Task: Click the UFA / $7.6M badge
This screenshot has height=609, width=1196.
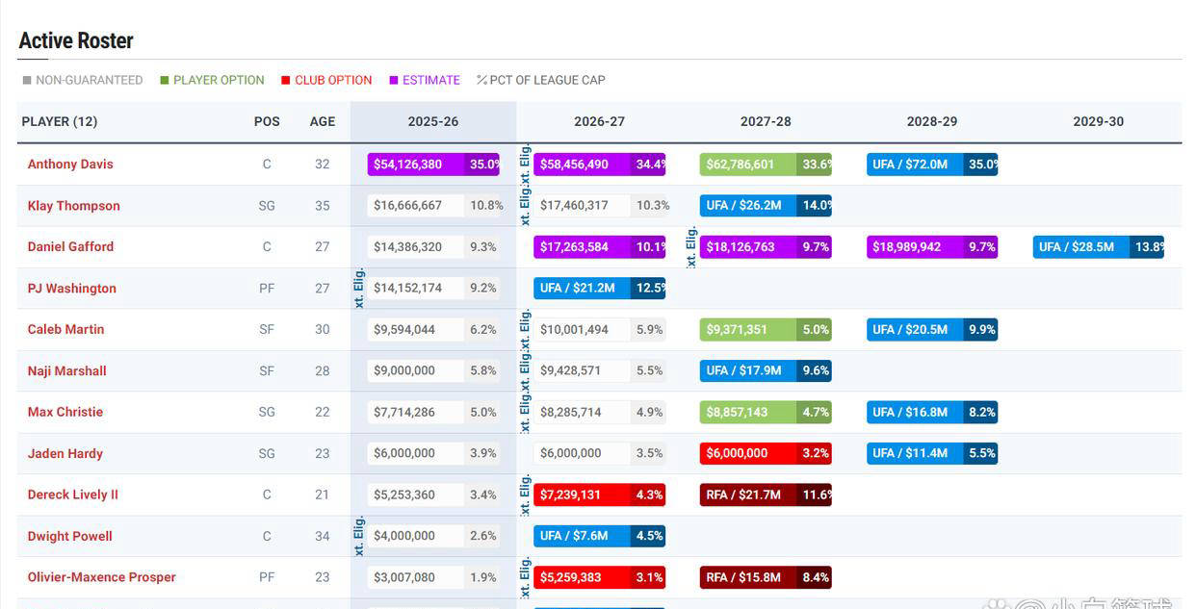Action: [599, 537]
